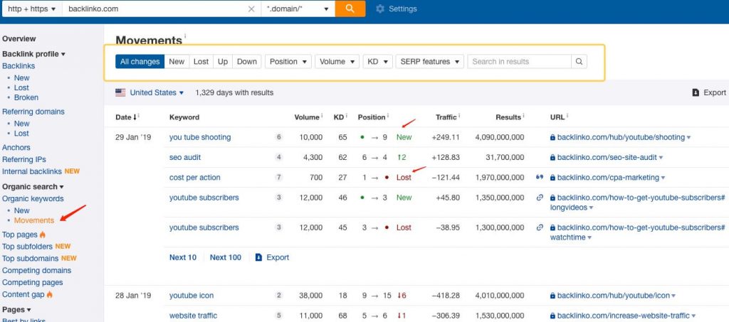Go to Movements under Organic keywords

click(x=34, y=220)
